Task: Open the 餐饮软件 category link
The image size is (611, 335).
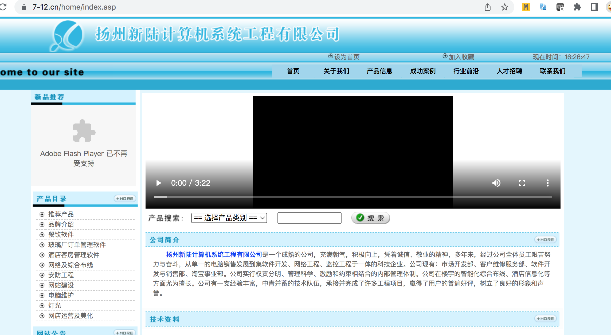Action: pos(61,234)
